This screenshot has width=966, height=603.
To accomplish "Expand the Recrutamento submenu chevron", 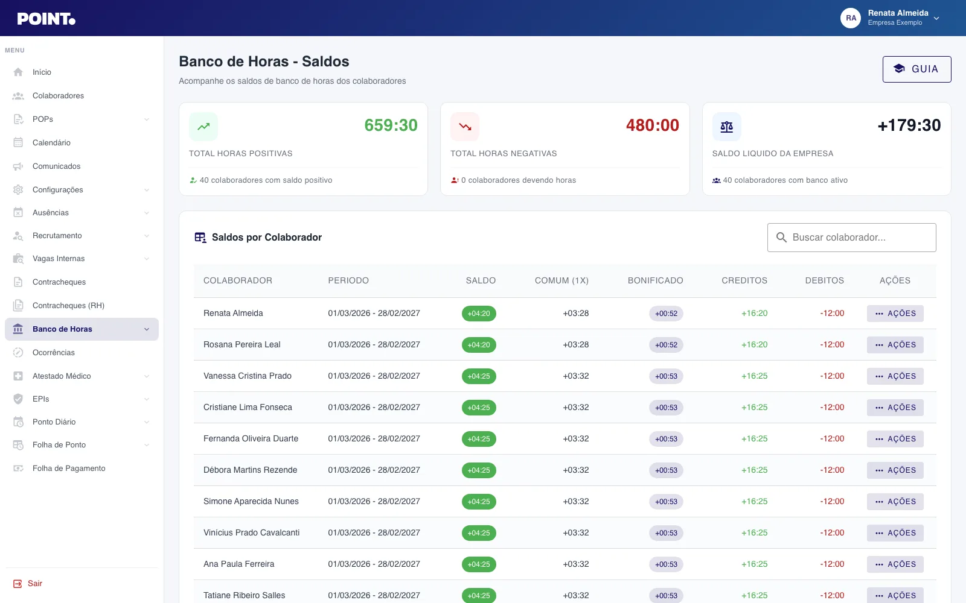I will [147, 236].
